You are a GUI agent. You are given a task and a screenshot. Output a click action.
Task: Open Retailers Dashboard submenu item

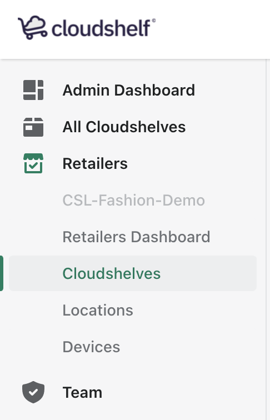136,237
